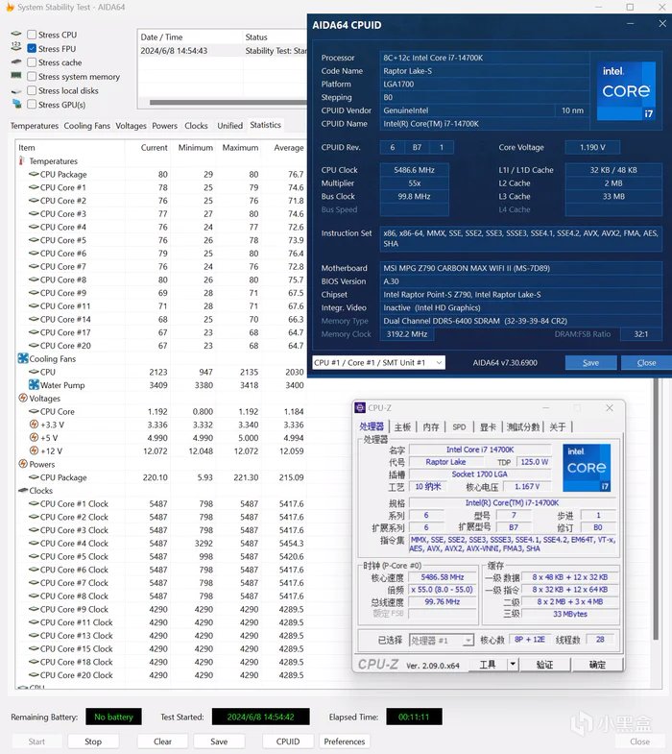This screenshot has height=754, width=672.
Task: Click Save in the AIDA64 CPUID window
Action: [x=590, y=362]
